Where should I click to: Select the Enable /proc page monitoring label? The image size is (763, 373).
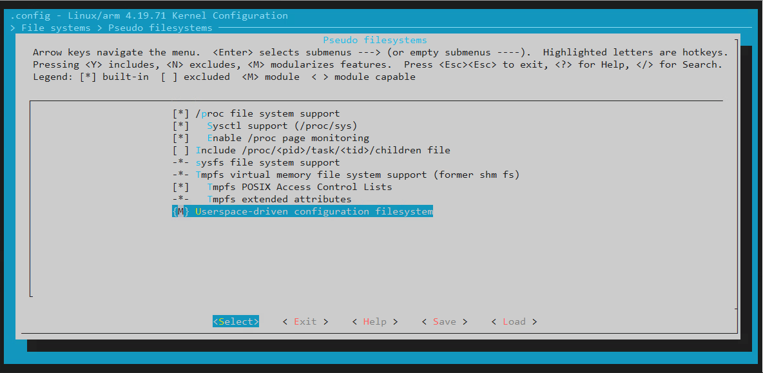[288, 138]
